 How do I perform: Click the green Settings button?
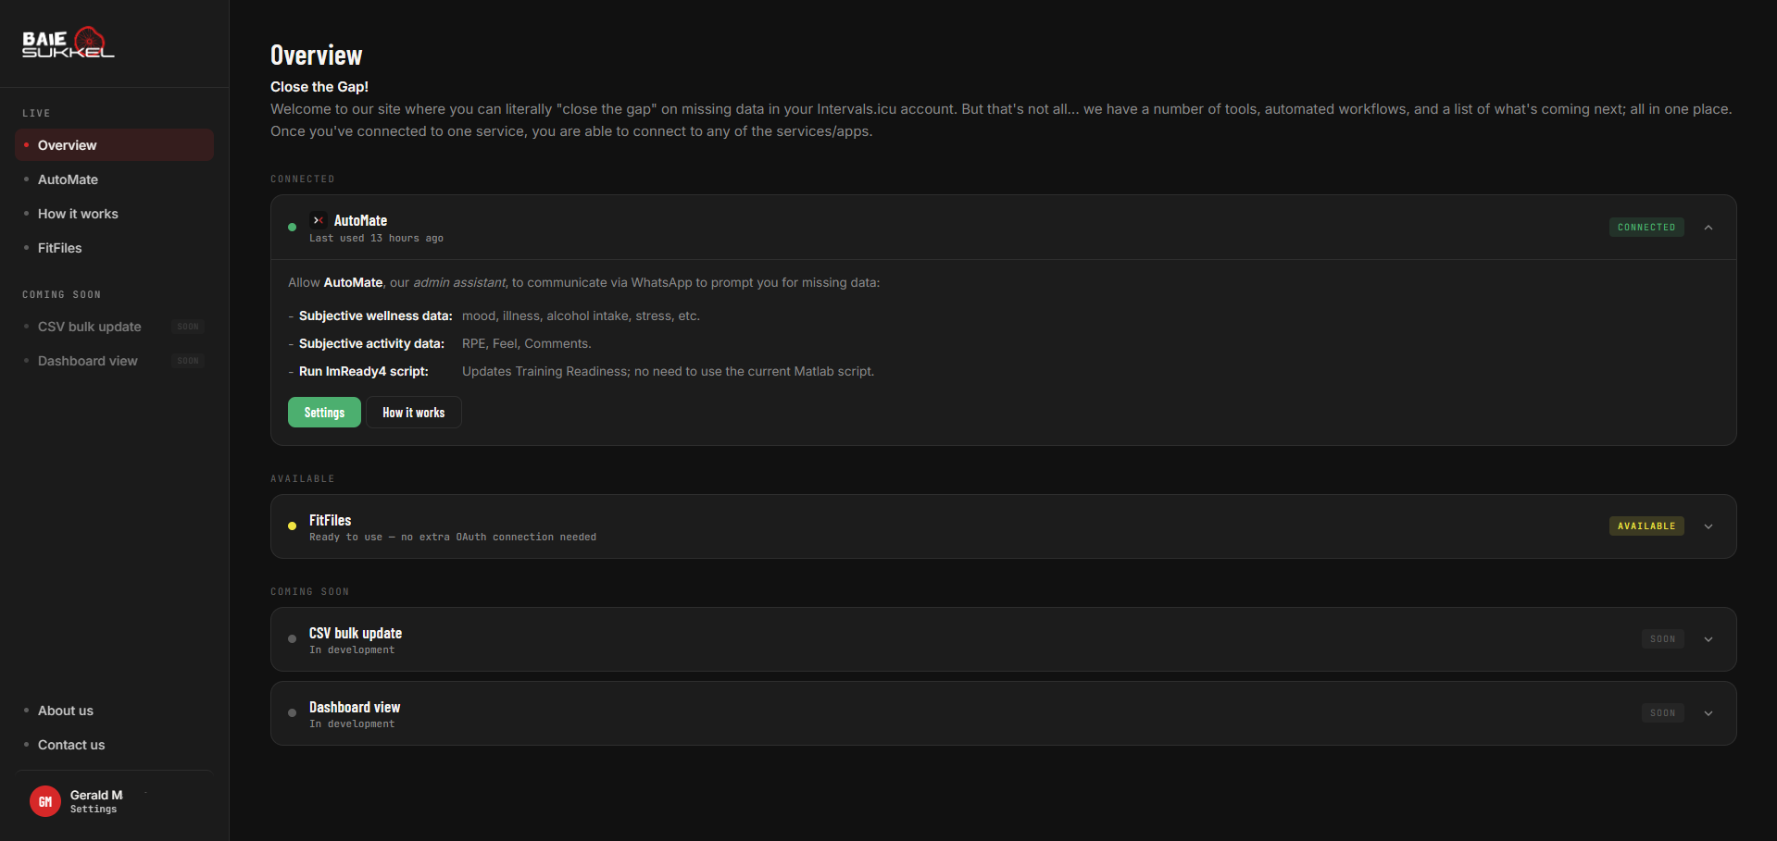pos(324,413)
